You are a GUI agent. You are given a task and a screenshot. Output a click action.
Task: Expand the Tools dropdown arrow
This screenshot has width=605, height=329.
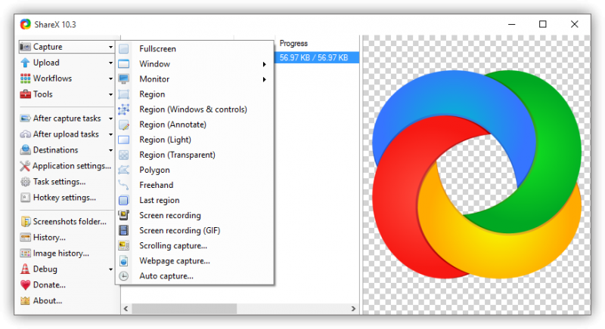(x=110, y=94)
